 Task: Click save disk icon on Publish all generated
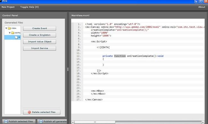[41, 121]
